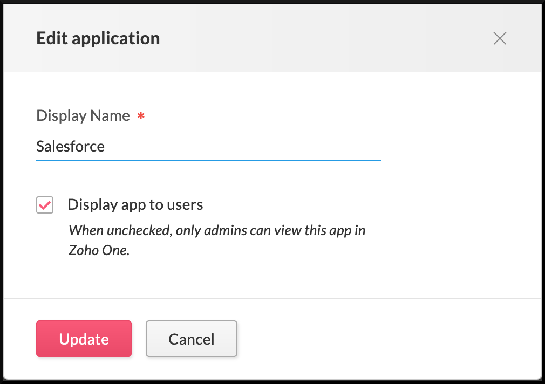
Task: Click the empty end of the Display Name field
Action: click(324, 146)
